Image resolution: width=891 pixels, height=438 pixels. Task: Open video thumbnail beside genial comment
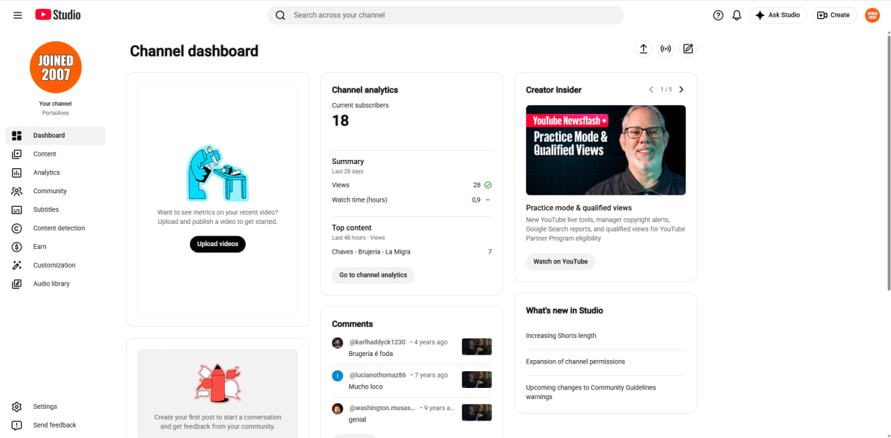point(477,412)
